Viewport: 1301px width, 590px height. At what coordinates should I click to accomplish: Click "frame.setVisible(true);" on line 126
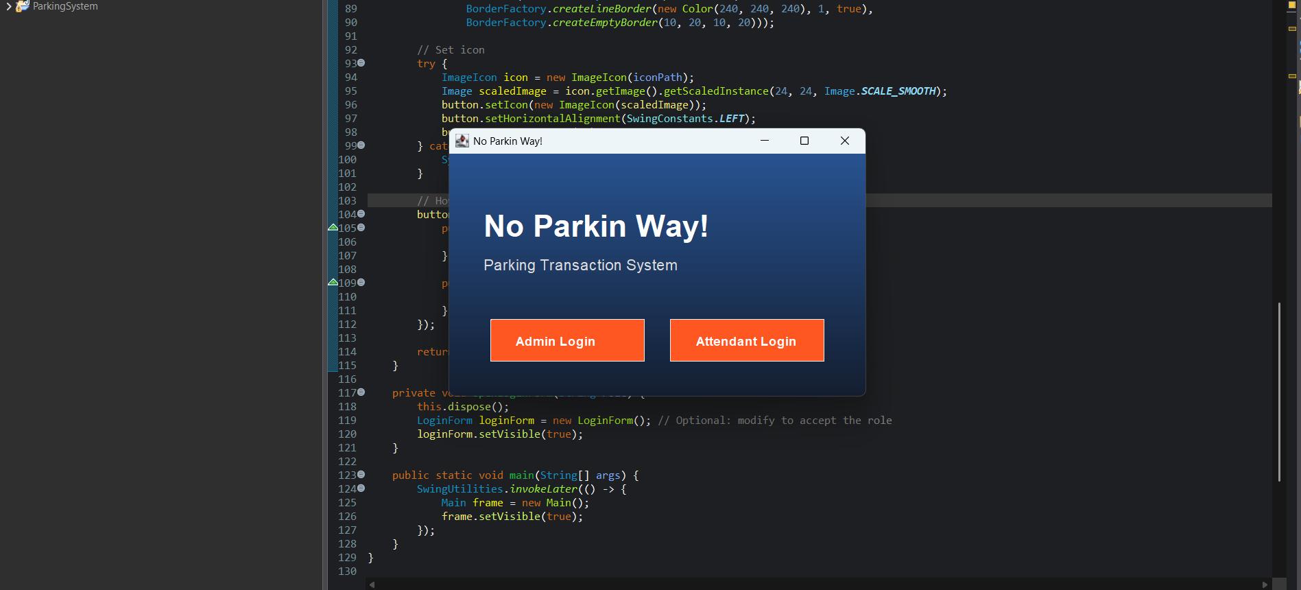[512, 517]
